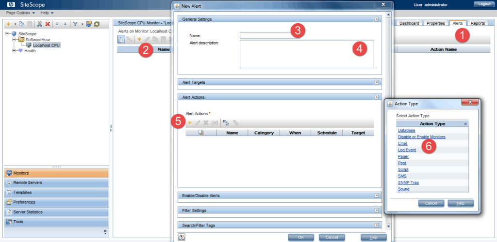497x242 pixels.
Task: Select Localhost CPU monitor in tree
Action: tap(47, 45)
